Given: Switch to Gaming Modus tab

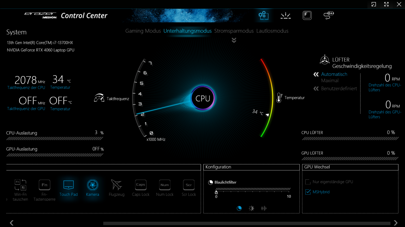Looking at the screenshot, I should click(143, 31).
